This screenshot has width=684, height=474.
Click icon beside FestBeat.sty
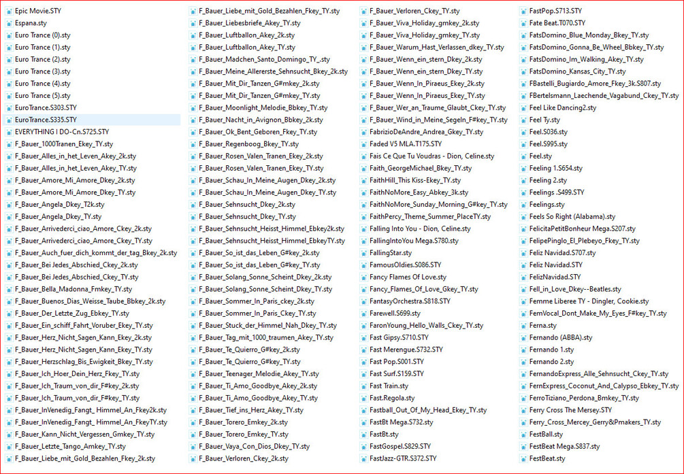click(x=523, y=459)
